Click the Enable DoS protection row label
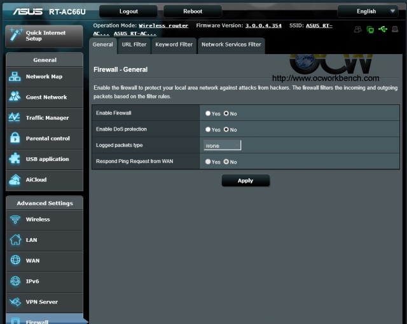The image size is (407, 324). [121, 129]
